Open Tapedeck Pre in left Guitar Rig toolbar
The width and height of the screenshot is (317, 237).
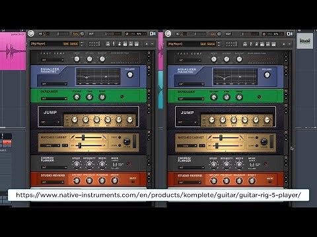pyautogui.click(x=108, y=44)
